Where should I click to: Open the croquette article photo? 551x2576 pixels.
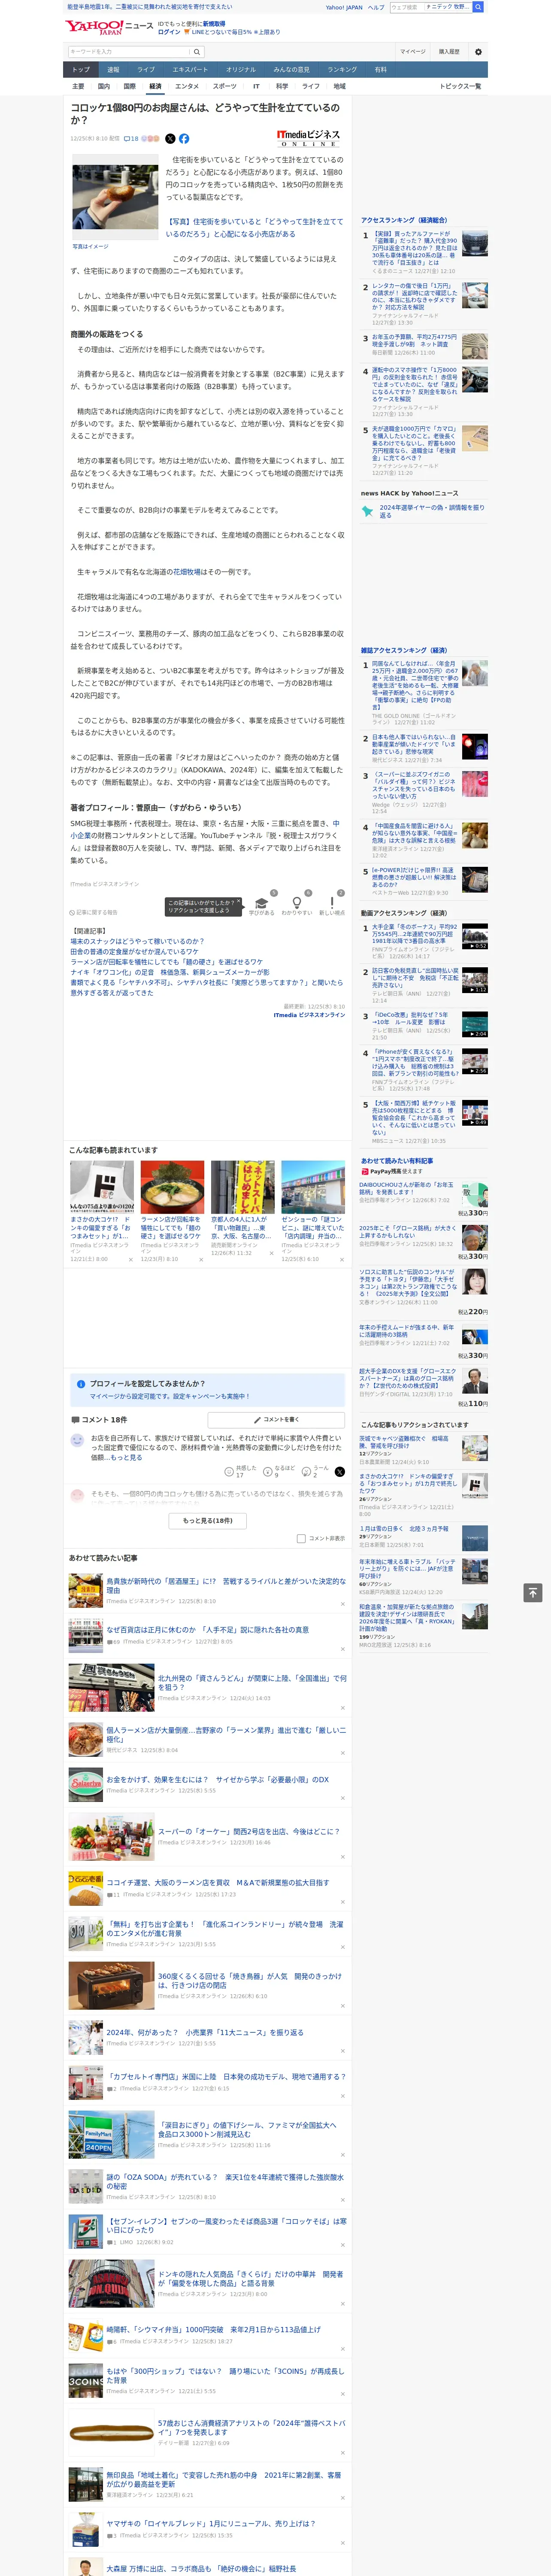(115, 198)
